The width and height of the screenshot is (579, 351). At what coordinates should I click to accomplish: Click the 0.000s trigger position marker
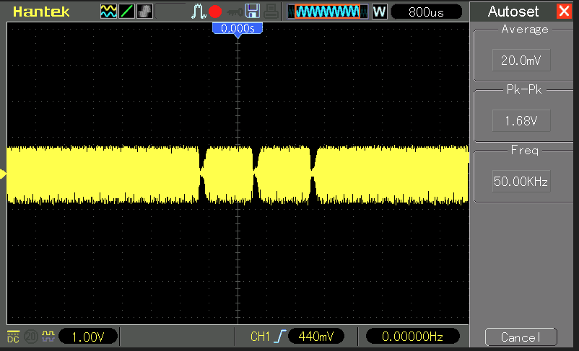[237, 28]
